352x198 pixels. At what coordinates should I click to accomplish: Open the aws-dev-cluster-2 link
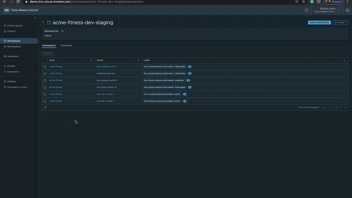click(x=105, y=94)
